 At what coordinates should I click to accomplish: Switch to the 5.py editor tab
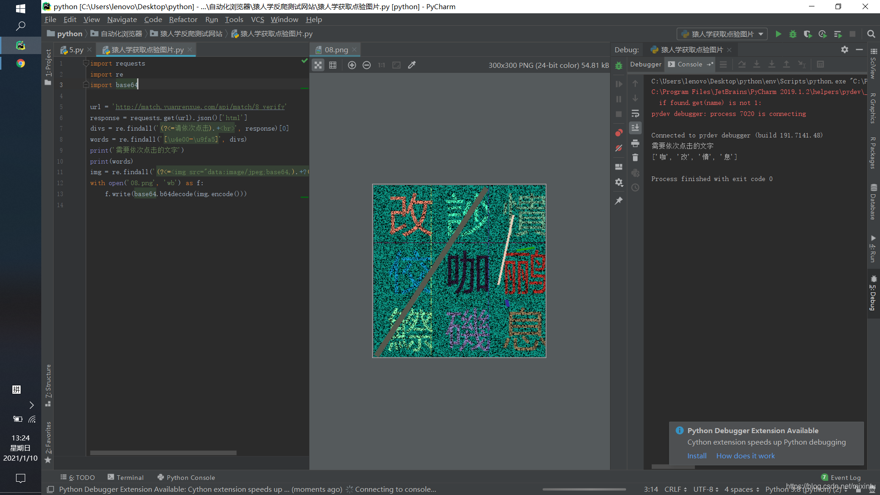click(76, 49)
